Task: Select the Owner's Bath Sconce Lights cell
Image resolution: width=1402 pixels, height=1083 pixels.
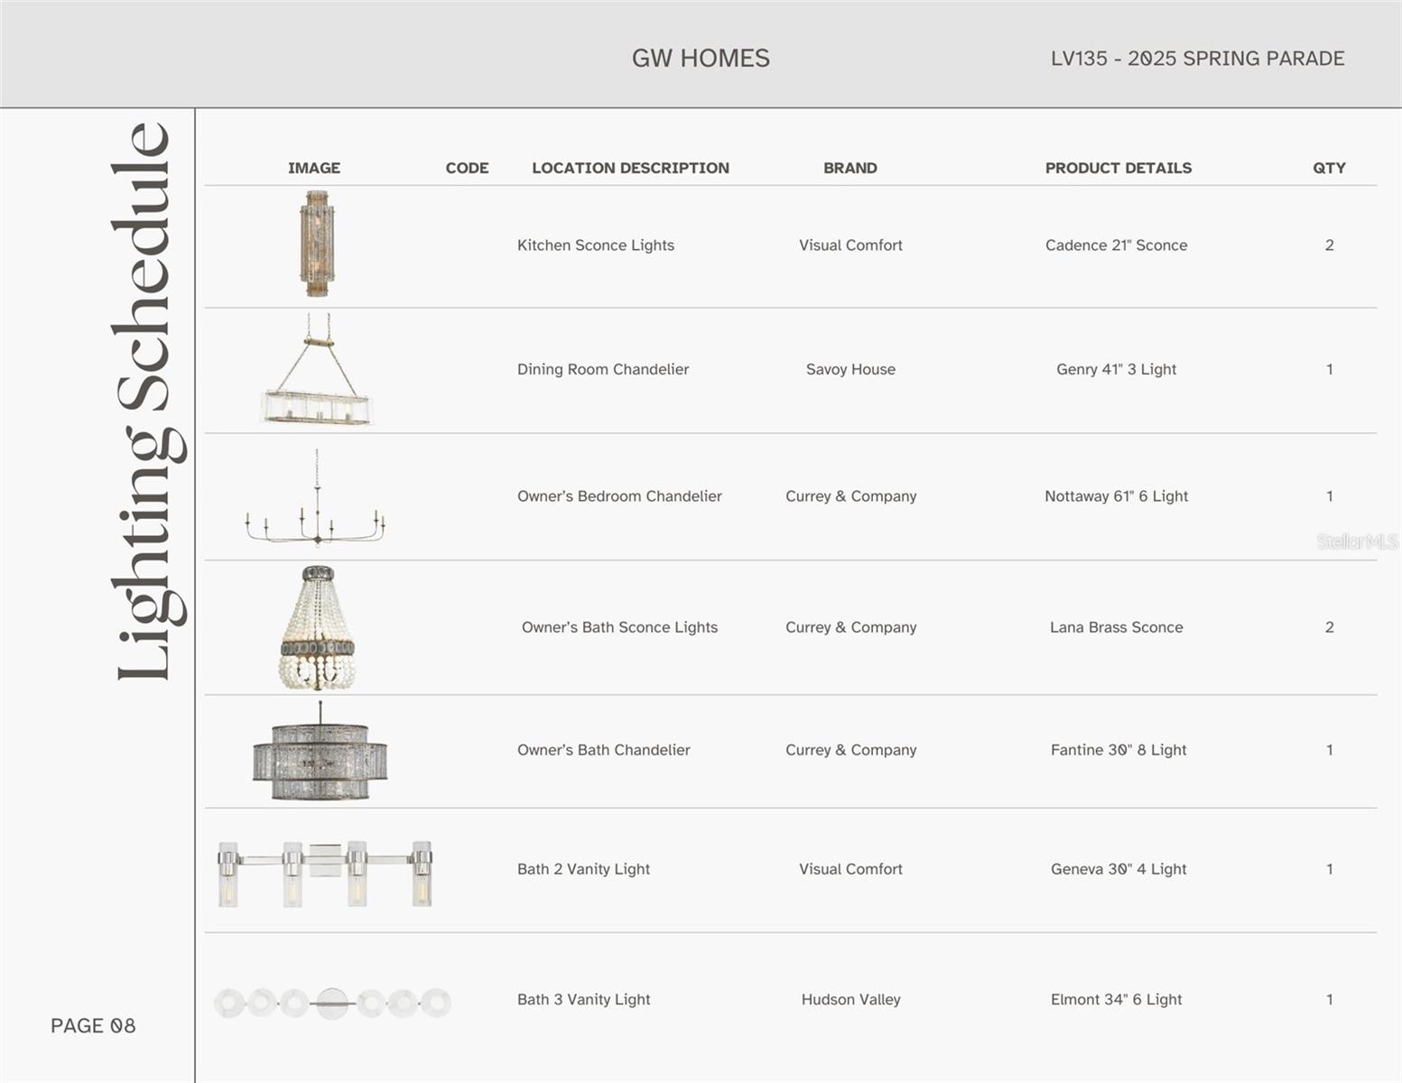Action: [619, 627]
